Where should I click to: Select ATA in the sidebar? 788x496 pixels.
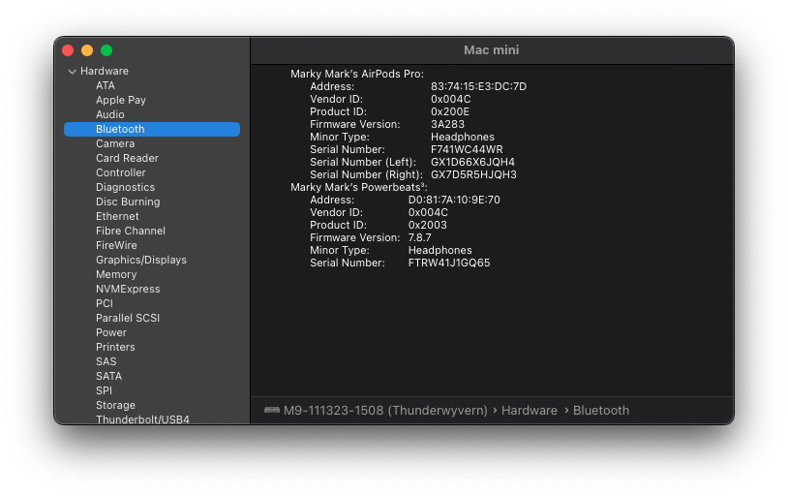click(x=105, y=85)
